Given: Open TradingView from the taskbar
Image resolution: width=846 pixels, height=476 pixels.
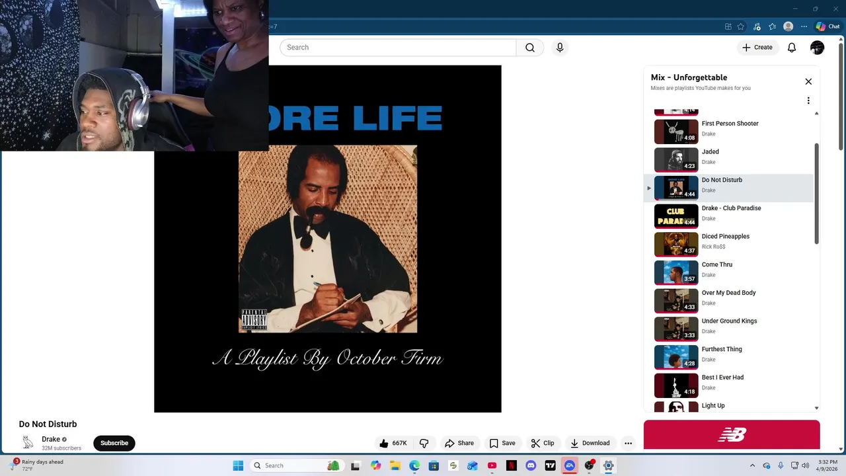Looking at the screenshot, I should tap(550, 465).
